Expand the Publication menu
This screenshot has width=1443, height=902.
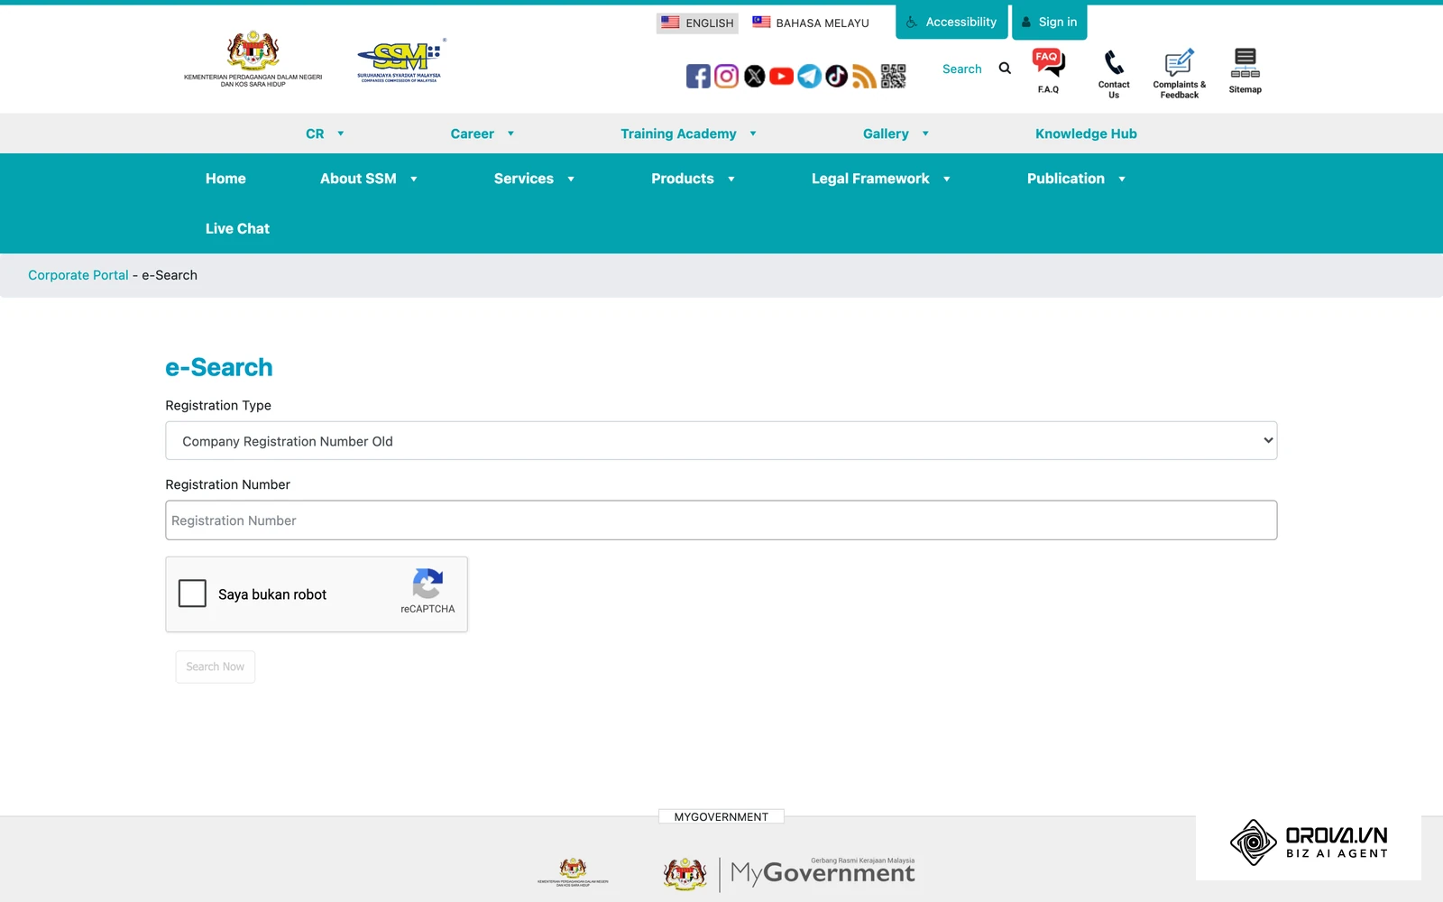(1076, 179)
